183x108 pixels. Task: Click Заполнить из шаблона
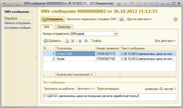tap(59, 89)
